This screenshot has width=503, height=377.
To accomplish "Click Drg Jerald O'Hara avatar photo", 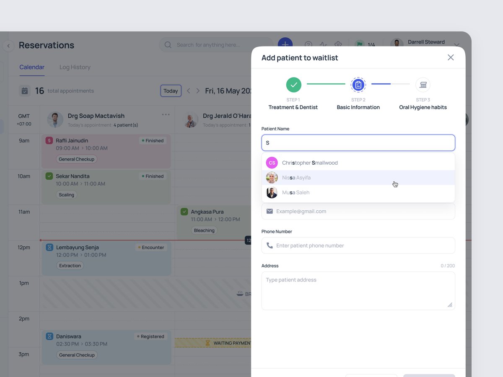I will (x=191, y=120).
